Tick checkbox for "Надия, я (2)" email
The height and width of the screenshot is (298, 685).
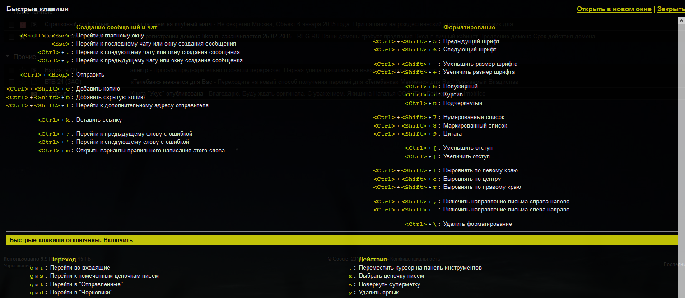(x=11, y=70)
